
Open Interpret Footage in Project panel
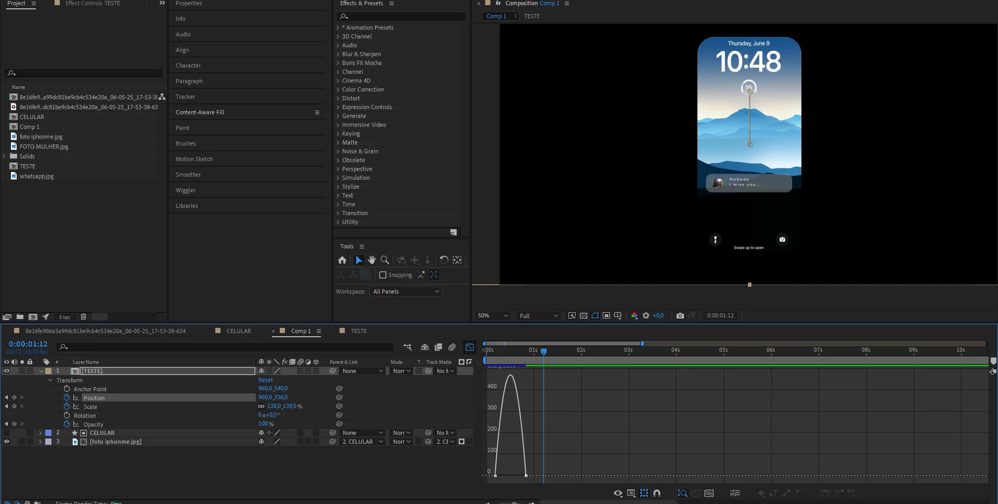click(7, 316)
